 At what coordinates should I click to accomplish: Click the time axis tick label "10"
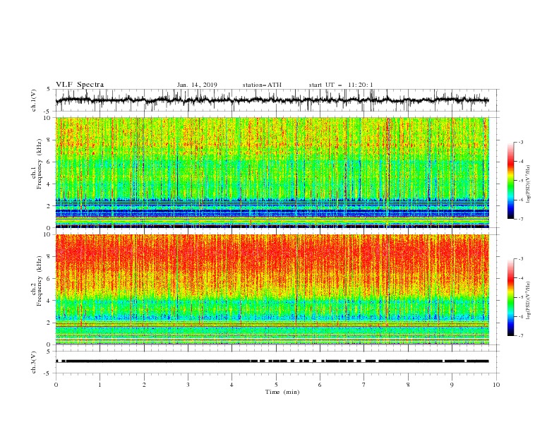pos(496,385)
